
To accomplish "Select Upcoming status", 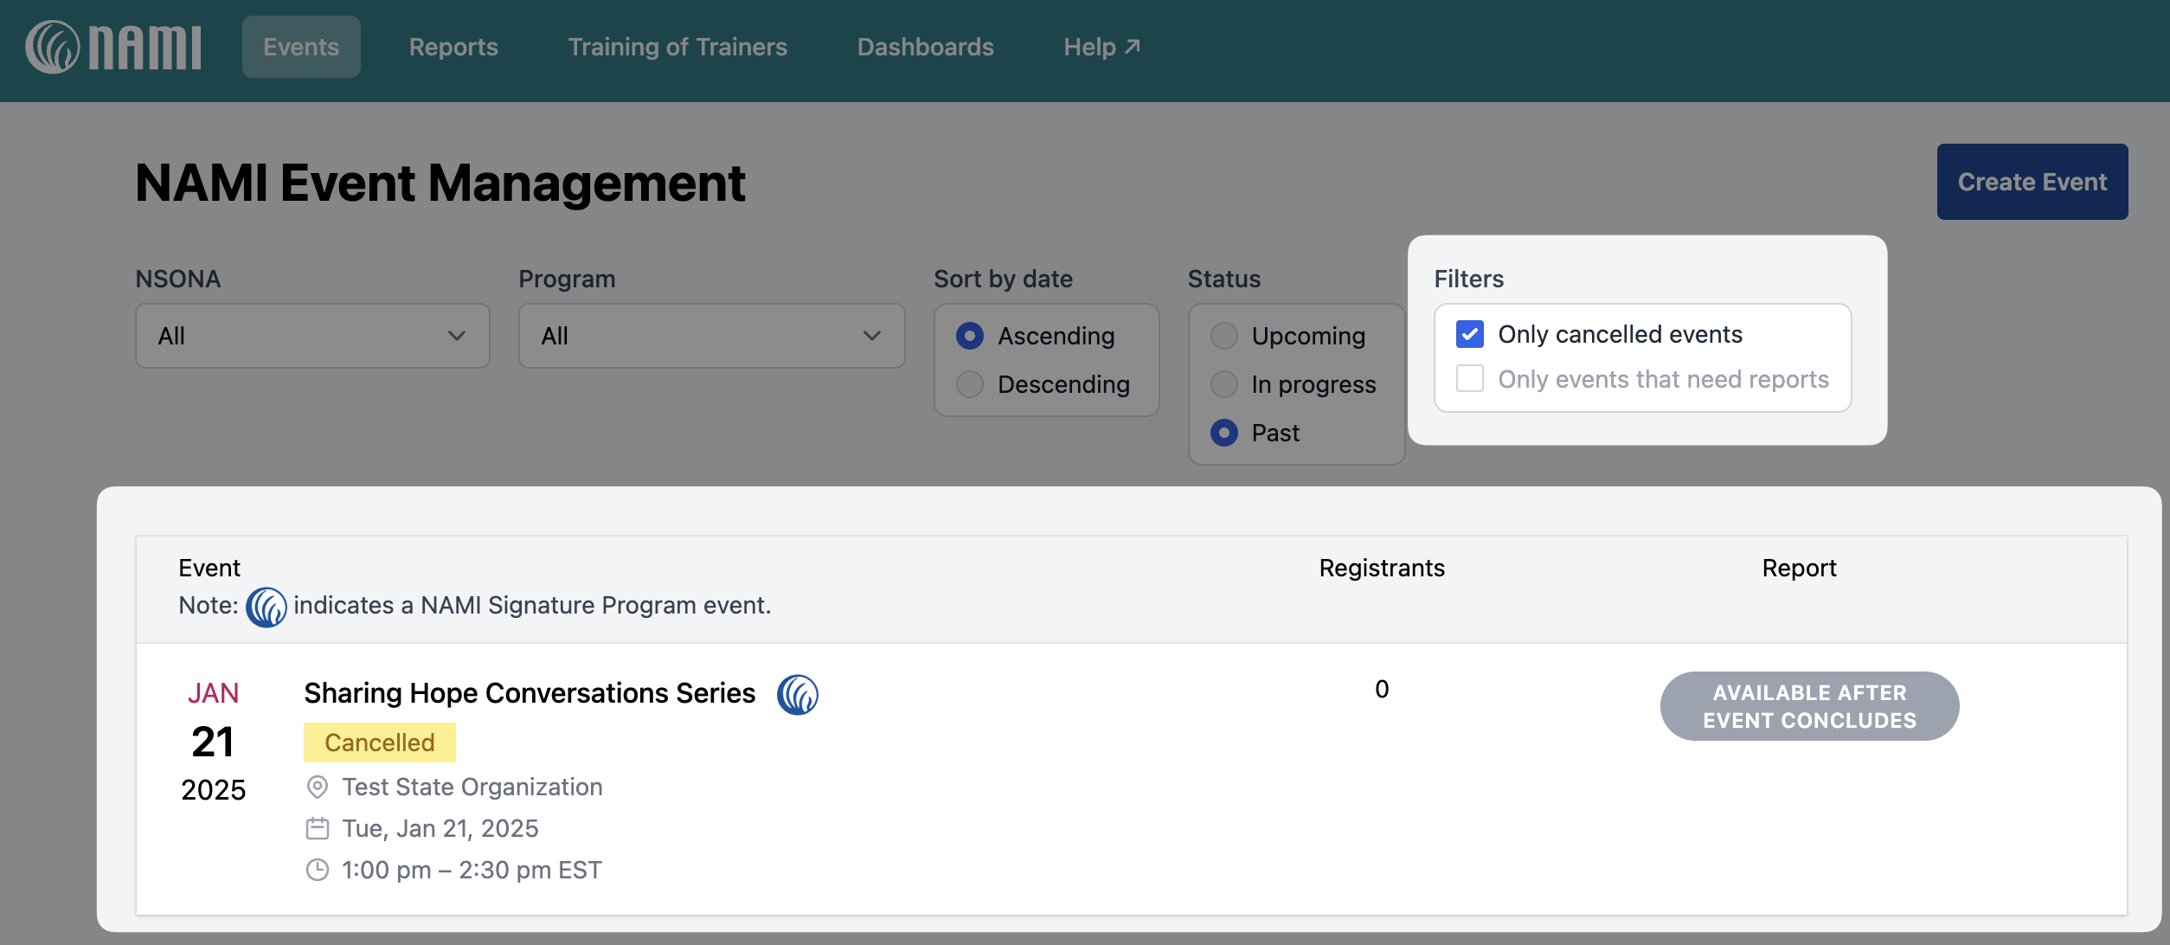I will (1223, 336).
